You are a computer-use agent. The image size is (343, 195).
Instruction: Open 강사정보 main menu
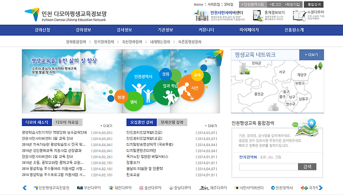point(124,30)
